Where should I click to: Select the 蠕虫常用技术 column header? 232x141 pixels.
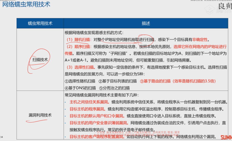(40, 23)
